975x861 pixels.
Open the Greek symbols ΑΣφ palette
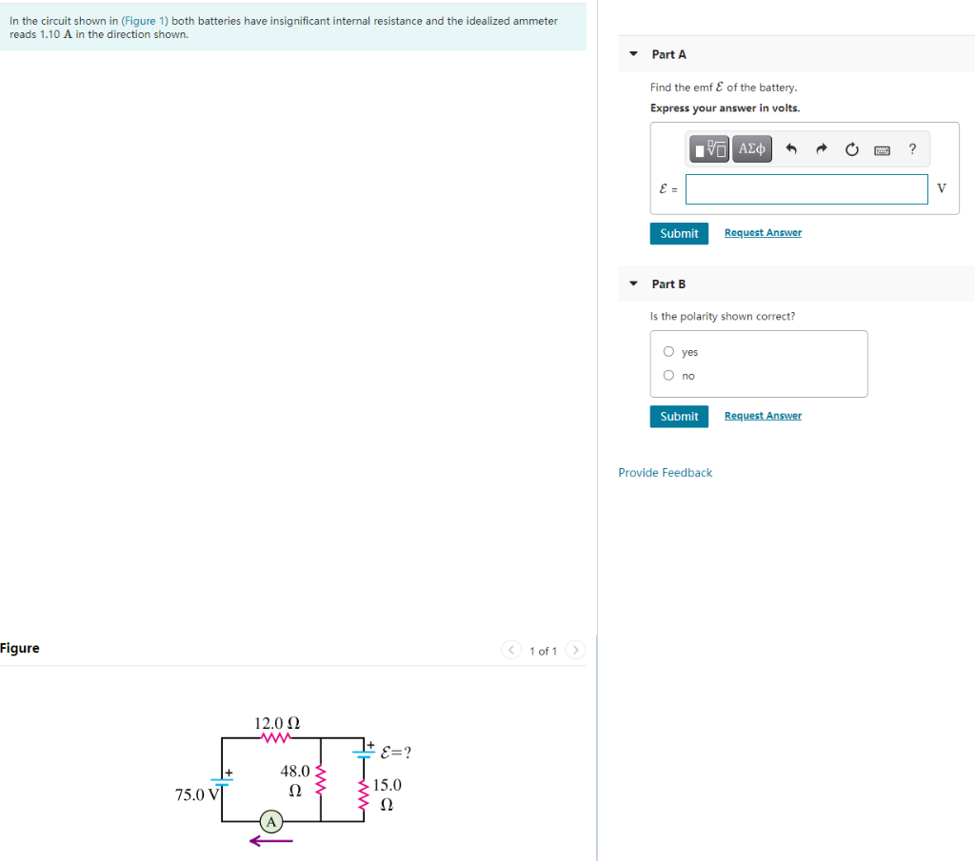tap(751, 148)
